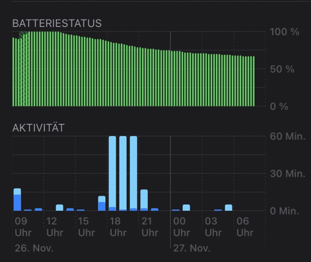Image resolution: width=311 pixels, height=262 pixels.
Task: Click the 09 Uhr time label
Action: [23, 227]
